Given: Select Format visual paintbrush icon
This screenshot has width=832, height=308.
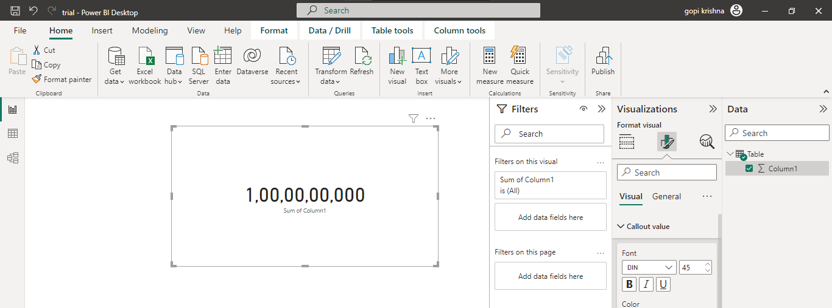Looking at the screenshot, I should tap(667, 142).
